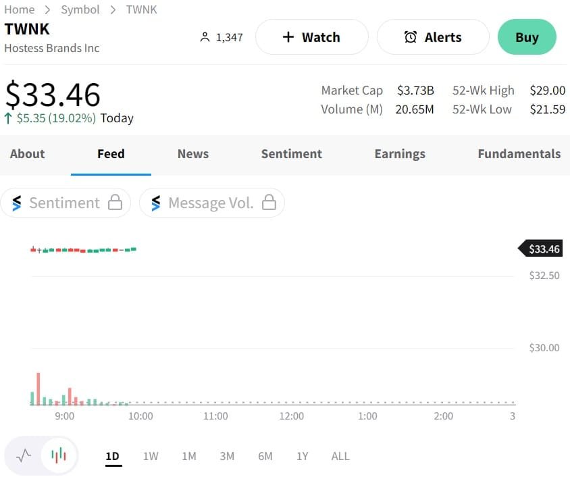Switch to the Earnings tab
The height and width of the screenshot is (481, 570).
400,154
